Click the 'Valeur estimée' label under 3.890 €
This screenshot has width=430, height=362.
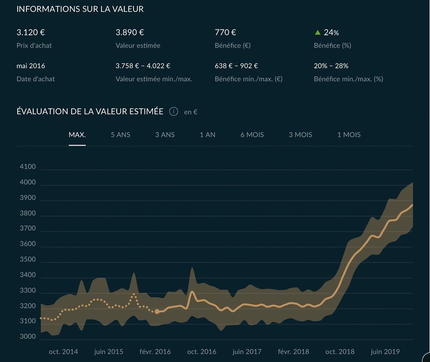138,45
